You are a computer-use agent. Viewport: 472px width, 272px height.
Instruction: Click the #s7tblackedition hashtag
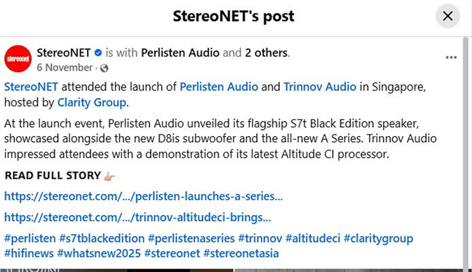102,239
